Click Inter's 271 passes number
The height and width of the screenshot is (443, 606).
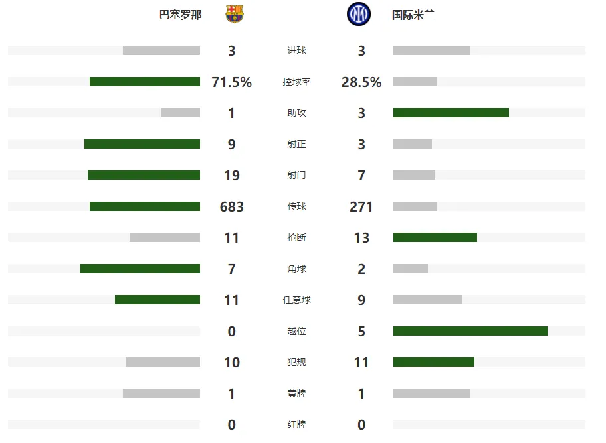(x=361, y=206)
